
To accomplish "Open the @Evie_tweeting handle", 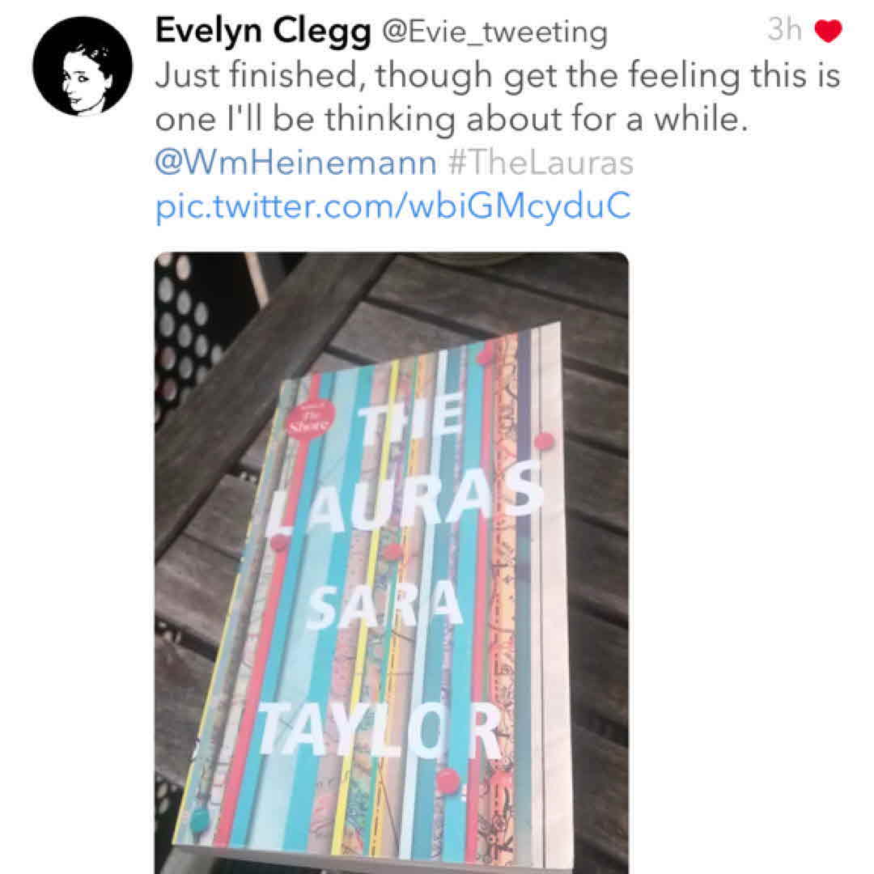I will tap(494, 32).
